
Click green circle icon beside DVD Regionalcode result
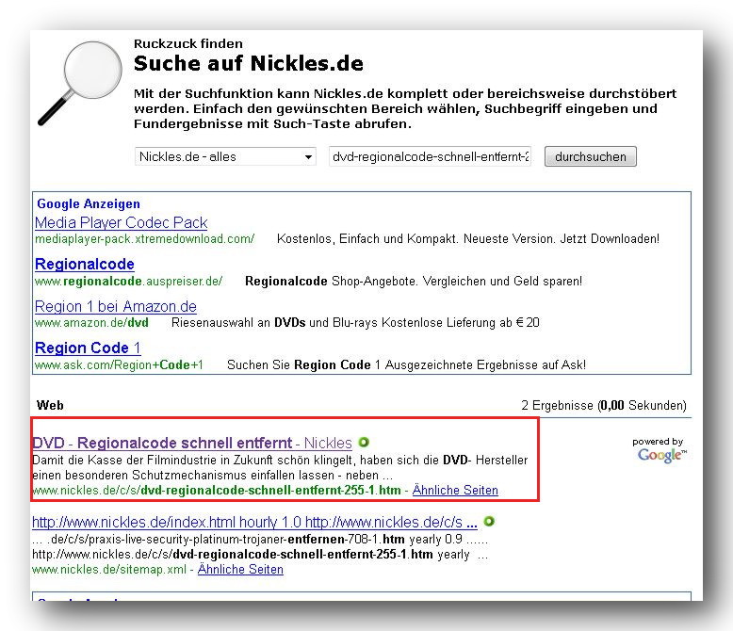[x=364, y=442]
